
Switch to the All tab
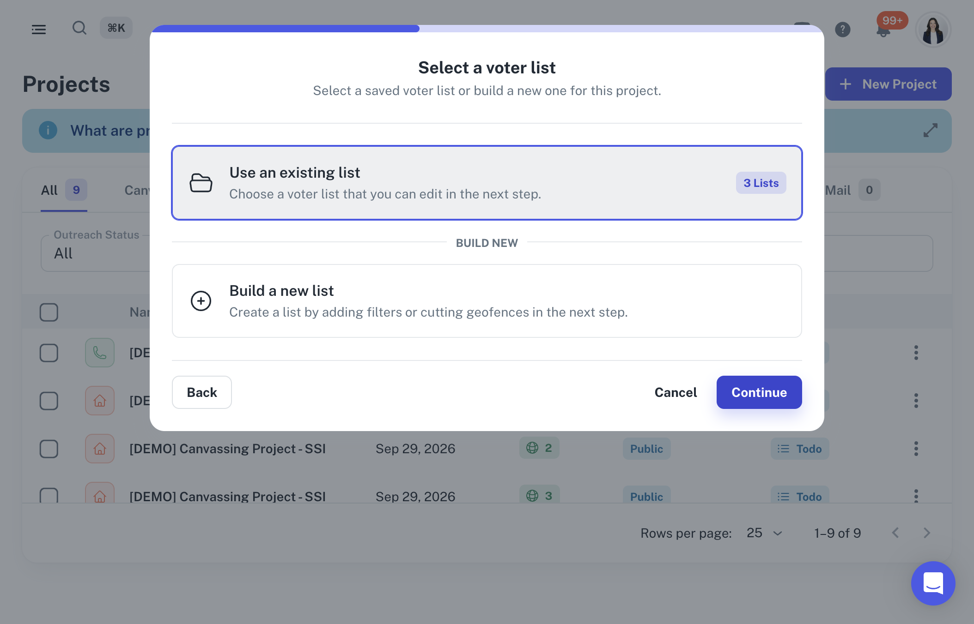click(64, 190)
